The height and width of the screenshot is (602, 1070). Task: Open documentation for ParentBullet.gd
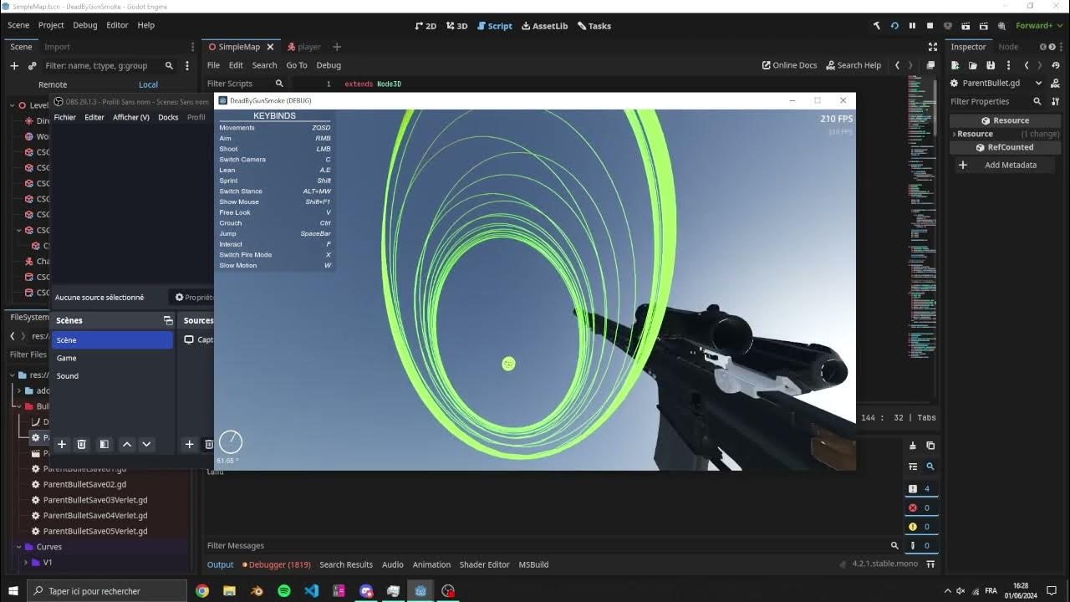coord(1053,84)
